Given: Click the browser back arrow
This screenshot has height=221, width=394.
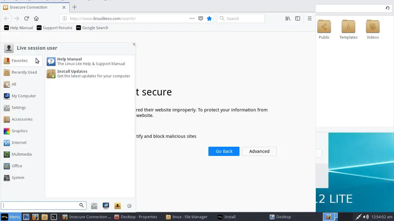Looking at the screenshot, I should click(x=6, y=18).
